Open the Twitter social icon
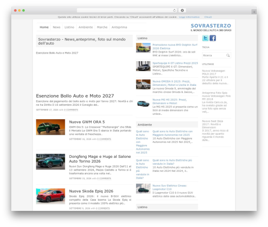The width and height of the screenshot is (268, 227). (205, 38)
